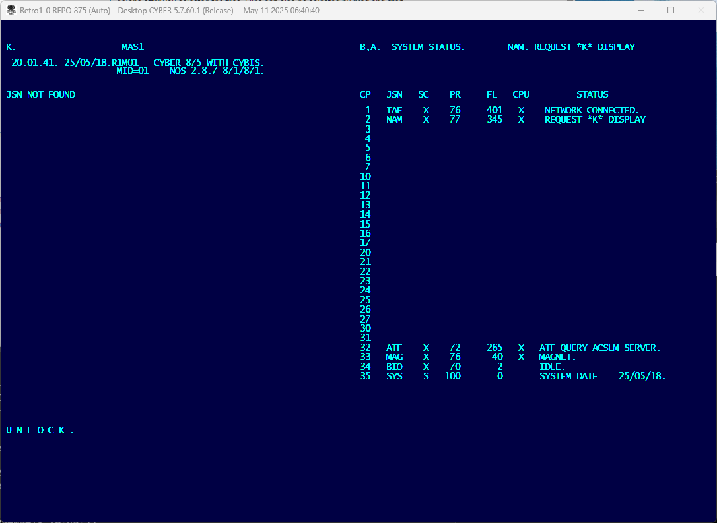Close the Desktop CYBER window

(700, 11)
